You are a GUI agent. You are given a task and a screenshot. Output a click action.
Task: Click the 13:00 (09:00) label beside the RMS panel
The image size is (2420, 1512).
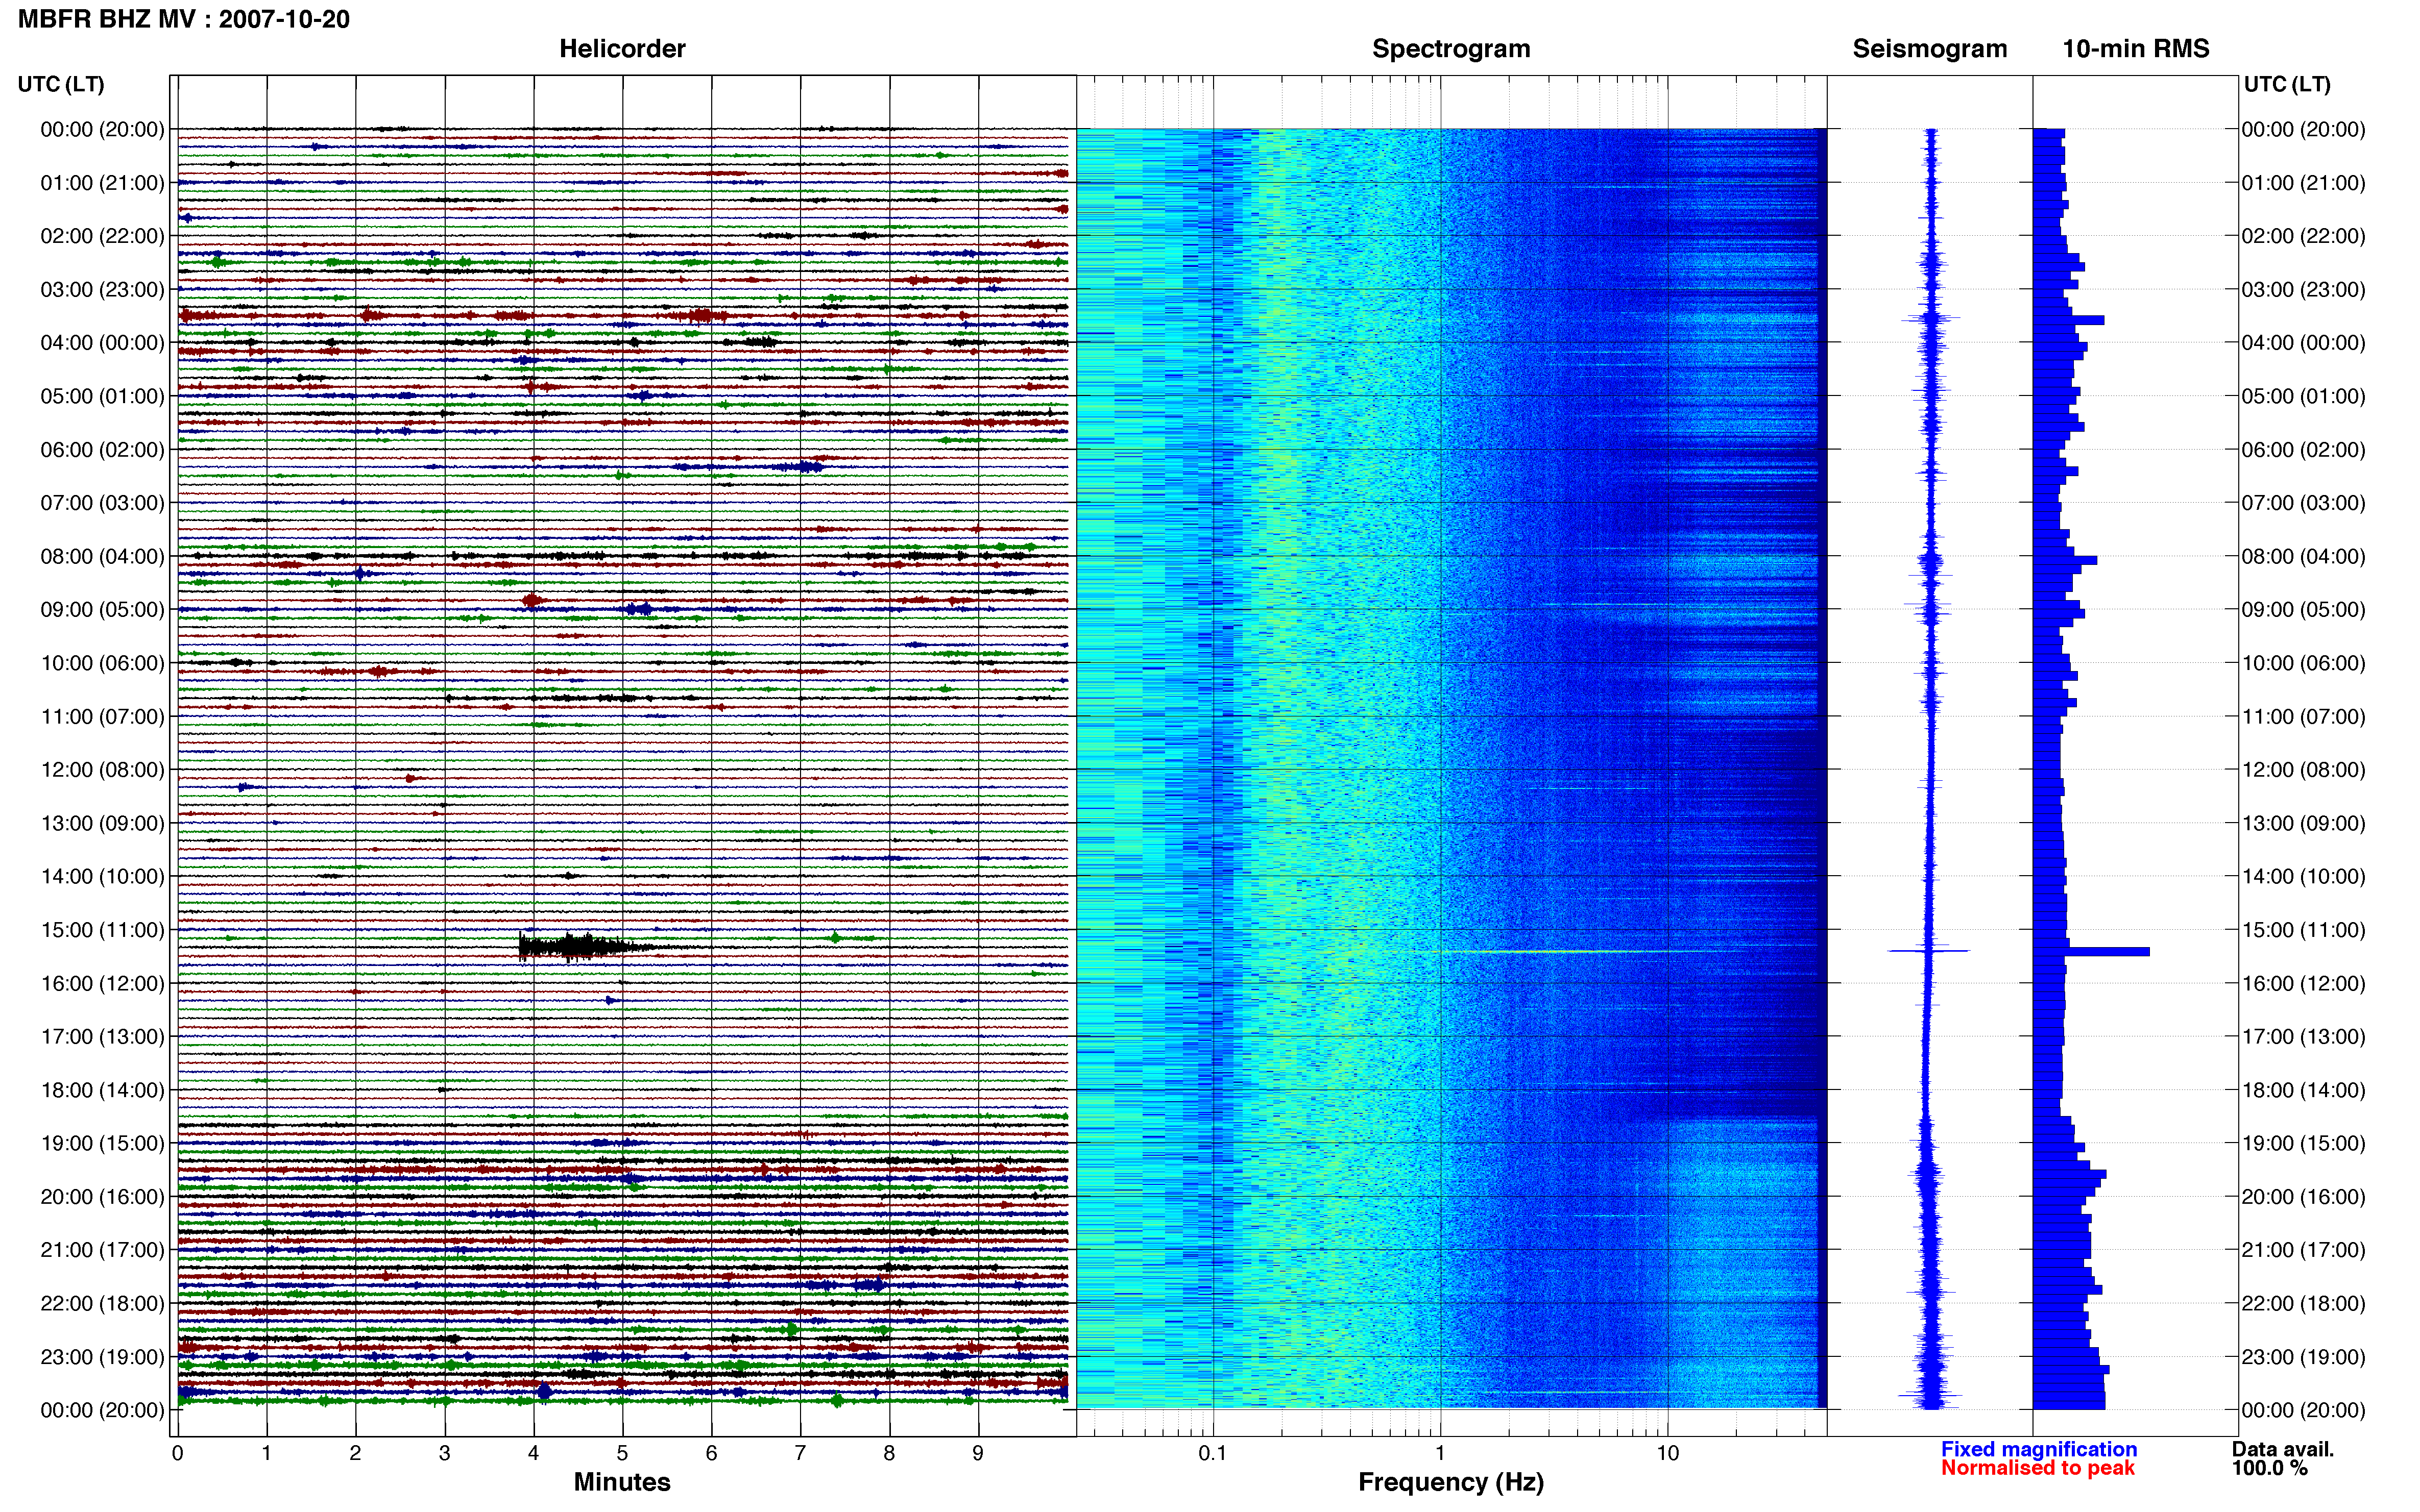tap(2303, 823)
